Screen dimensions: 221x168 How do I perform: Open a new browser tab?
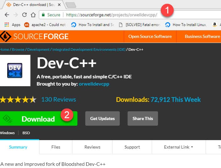(x=71, y=5)
